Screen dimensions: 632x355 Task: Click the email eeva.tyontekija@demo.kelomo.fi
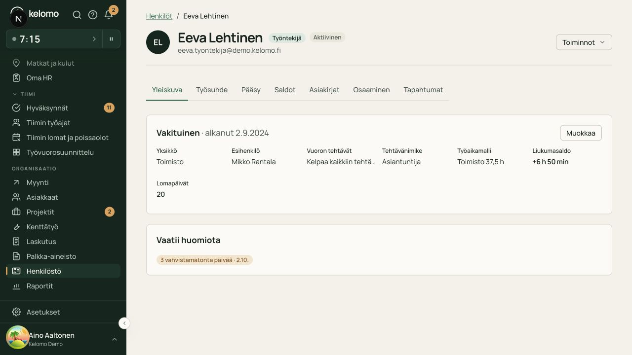229,50
